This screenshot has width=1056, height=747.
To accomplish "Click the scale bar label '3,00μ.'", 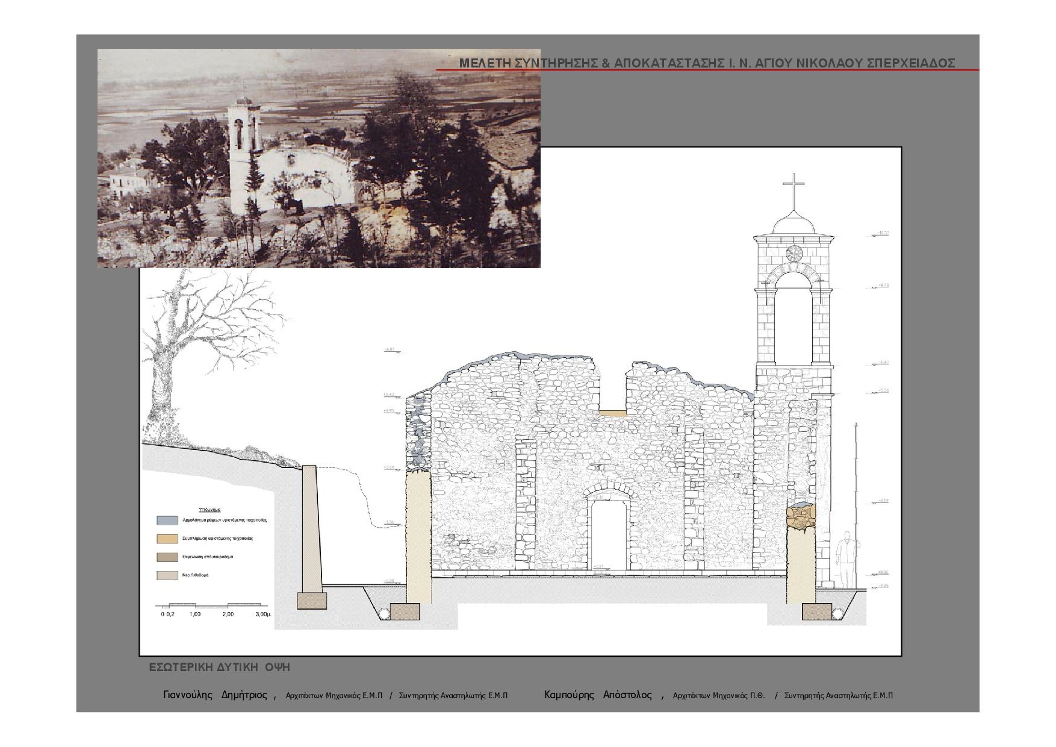I will [263, 614].
